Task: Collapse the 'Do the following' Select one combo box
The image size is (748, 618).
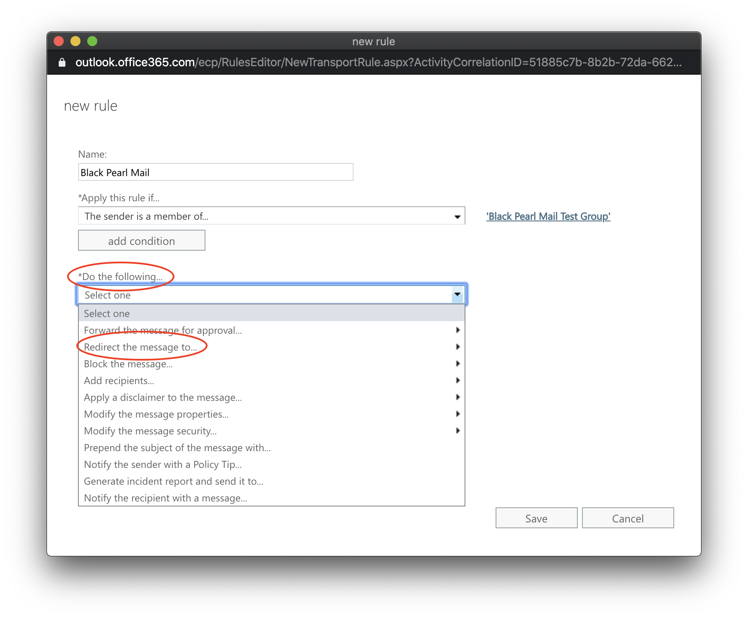Action: (x=272, y=295)
